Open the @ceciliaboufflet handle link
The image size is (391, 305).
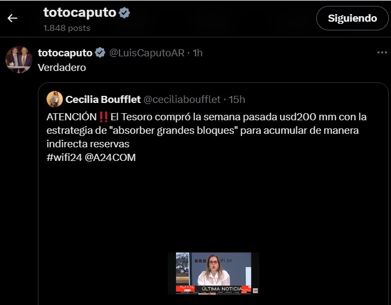(x=182, y=100)
